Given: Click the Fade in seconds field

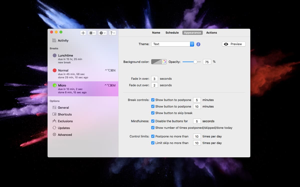Looking at the screenshot, I should (x=154, y=79).
